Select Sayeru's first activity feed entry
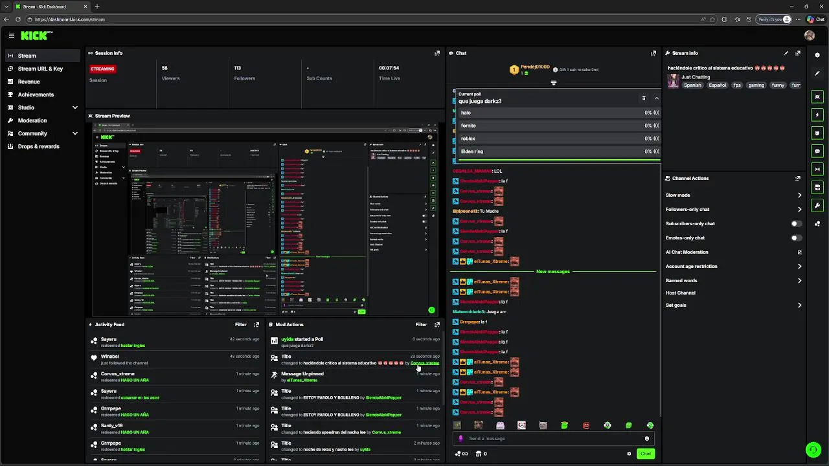 click(175, 342)
